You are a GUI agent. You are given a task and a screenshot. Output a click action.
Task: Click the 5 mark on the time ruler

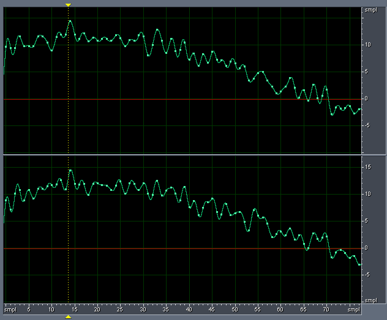coord(29,310)
